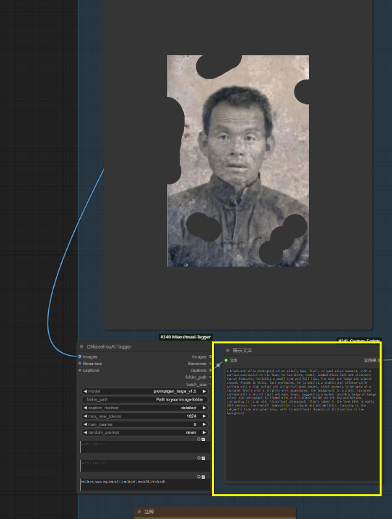Screen dimensions: 392x519
Task: Click the #340 Miaoshouai-Tagger node badge
Action: click(x=184, y=337)
